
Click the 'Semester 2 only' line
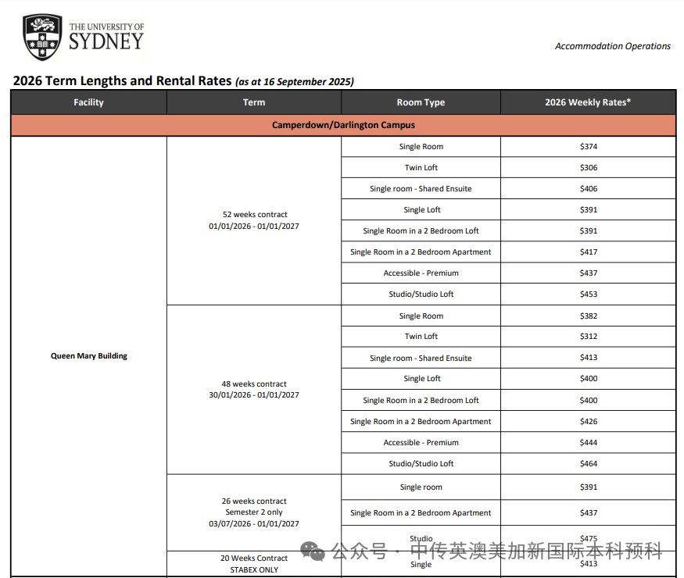[254, 512]
